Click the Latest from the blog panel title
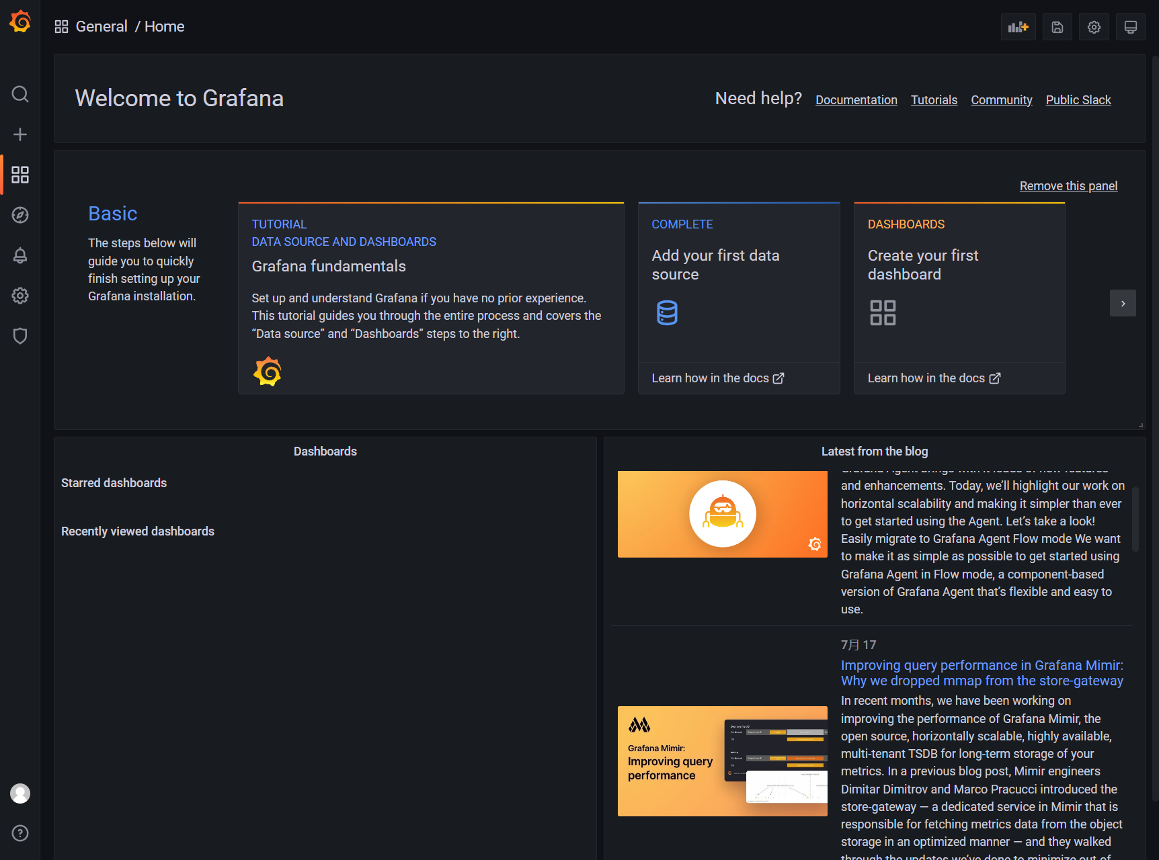 875,451
